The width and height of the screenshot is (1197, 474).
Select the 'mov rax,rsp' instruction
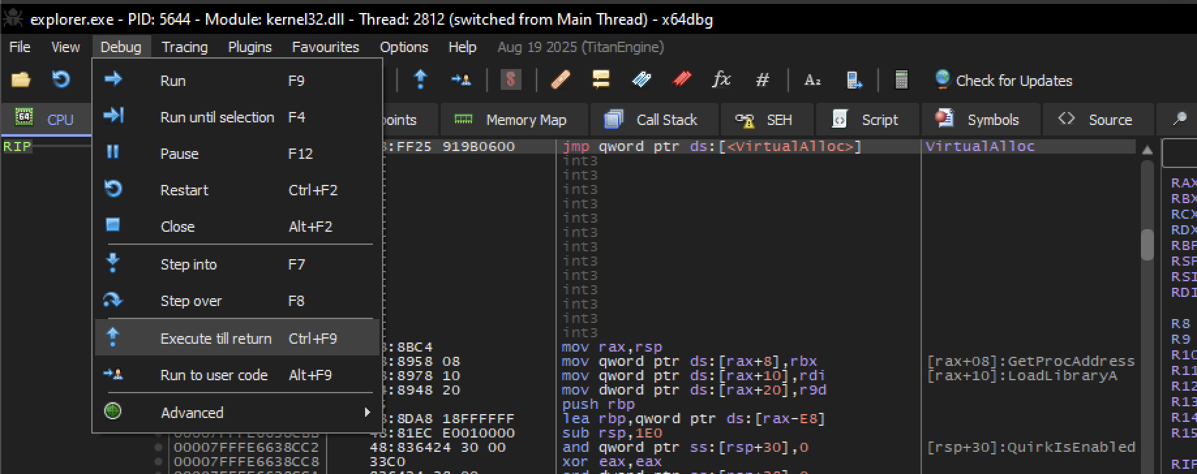(612, 347)
